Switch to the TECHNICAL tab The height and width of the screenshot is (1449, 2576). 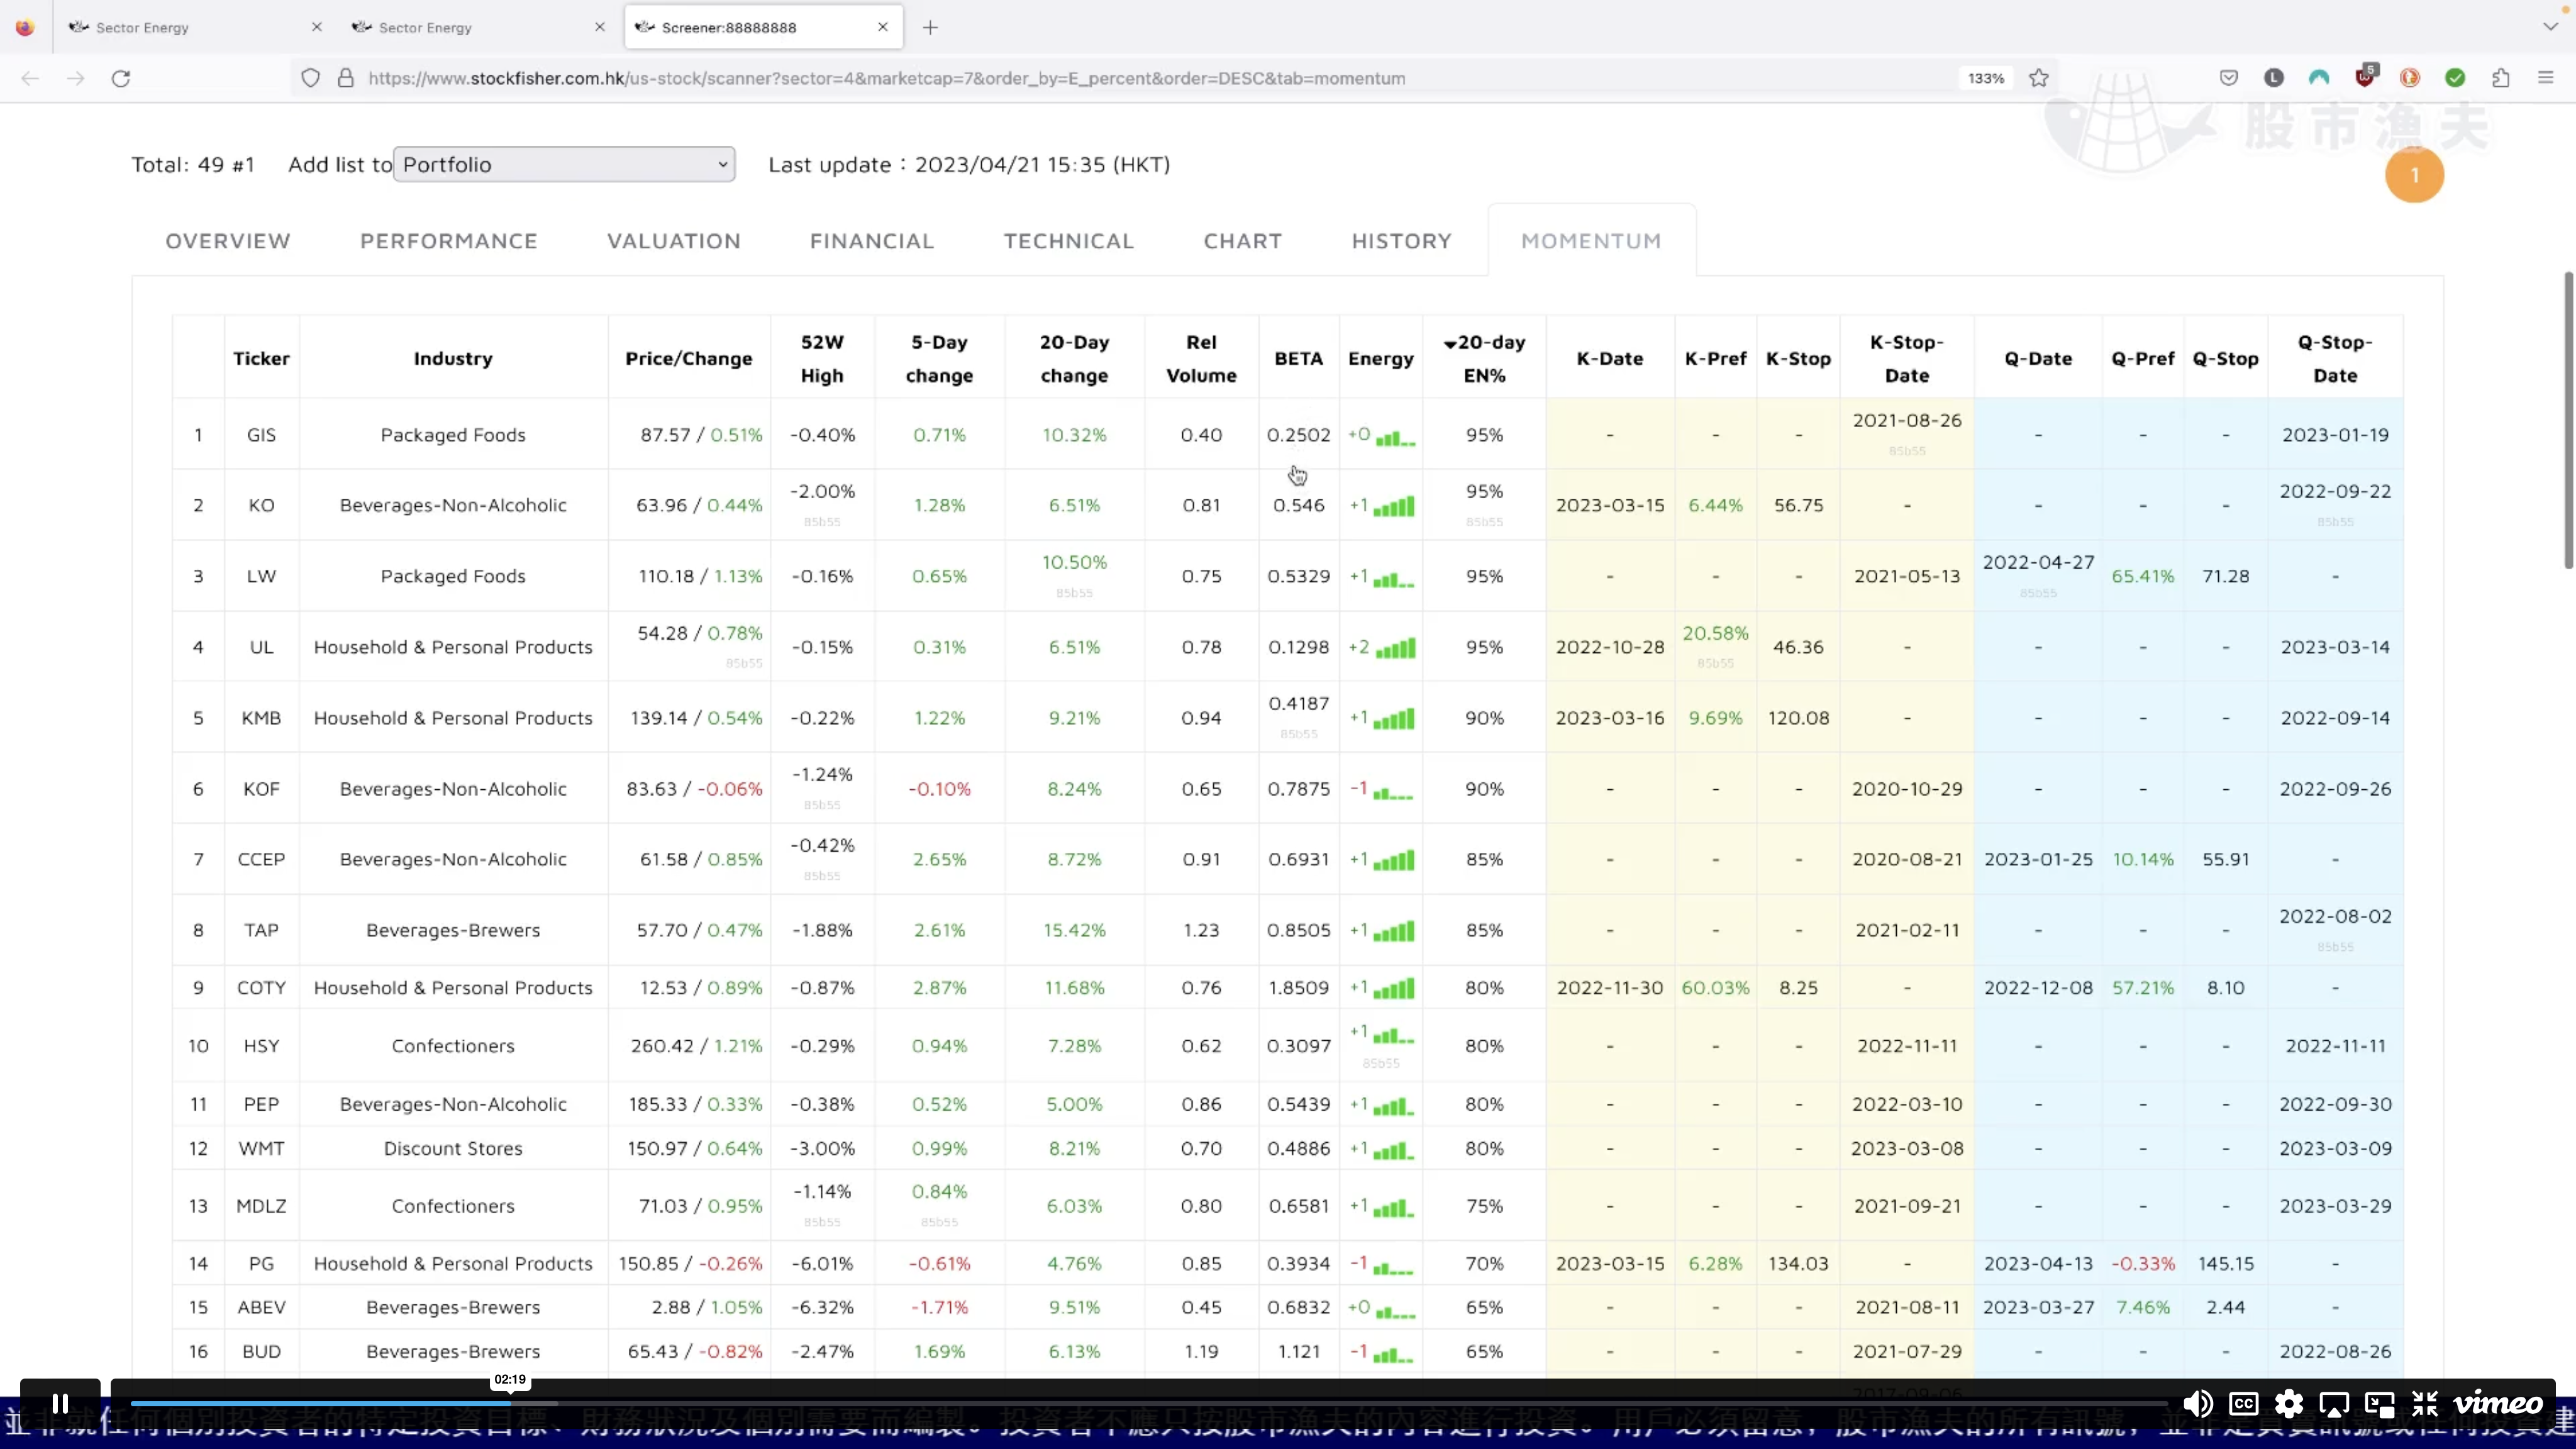[1069, 241]
